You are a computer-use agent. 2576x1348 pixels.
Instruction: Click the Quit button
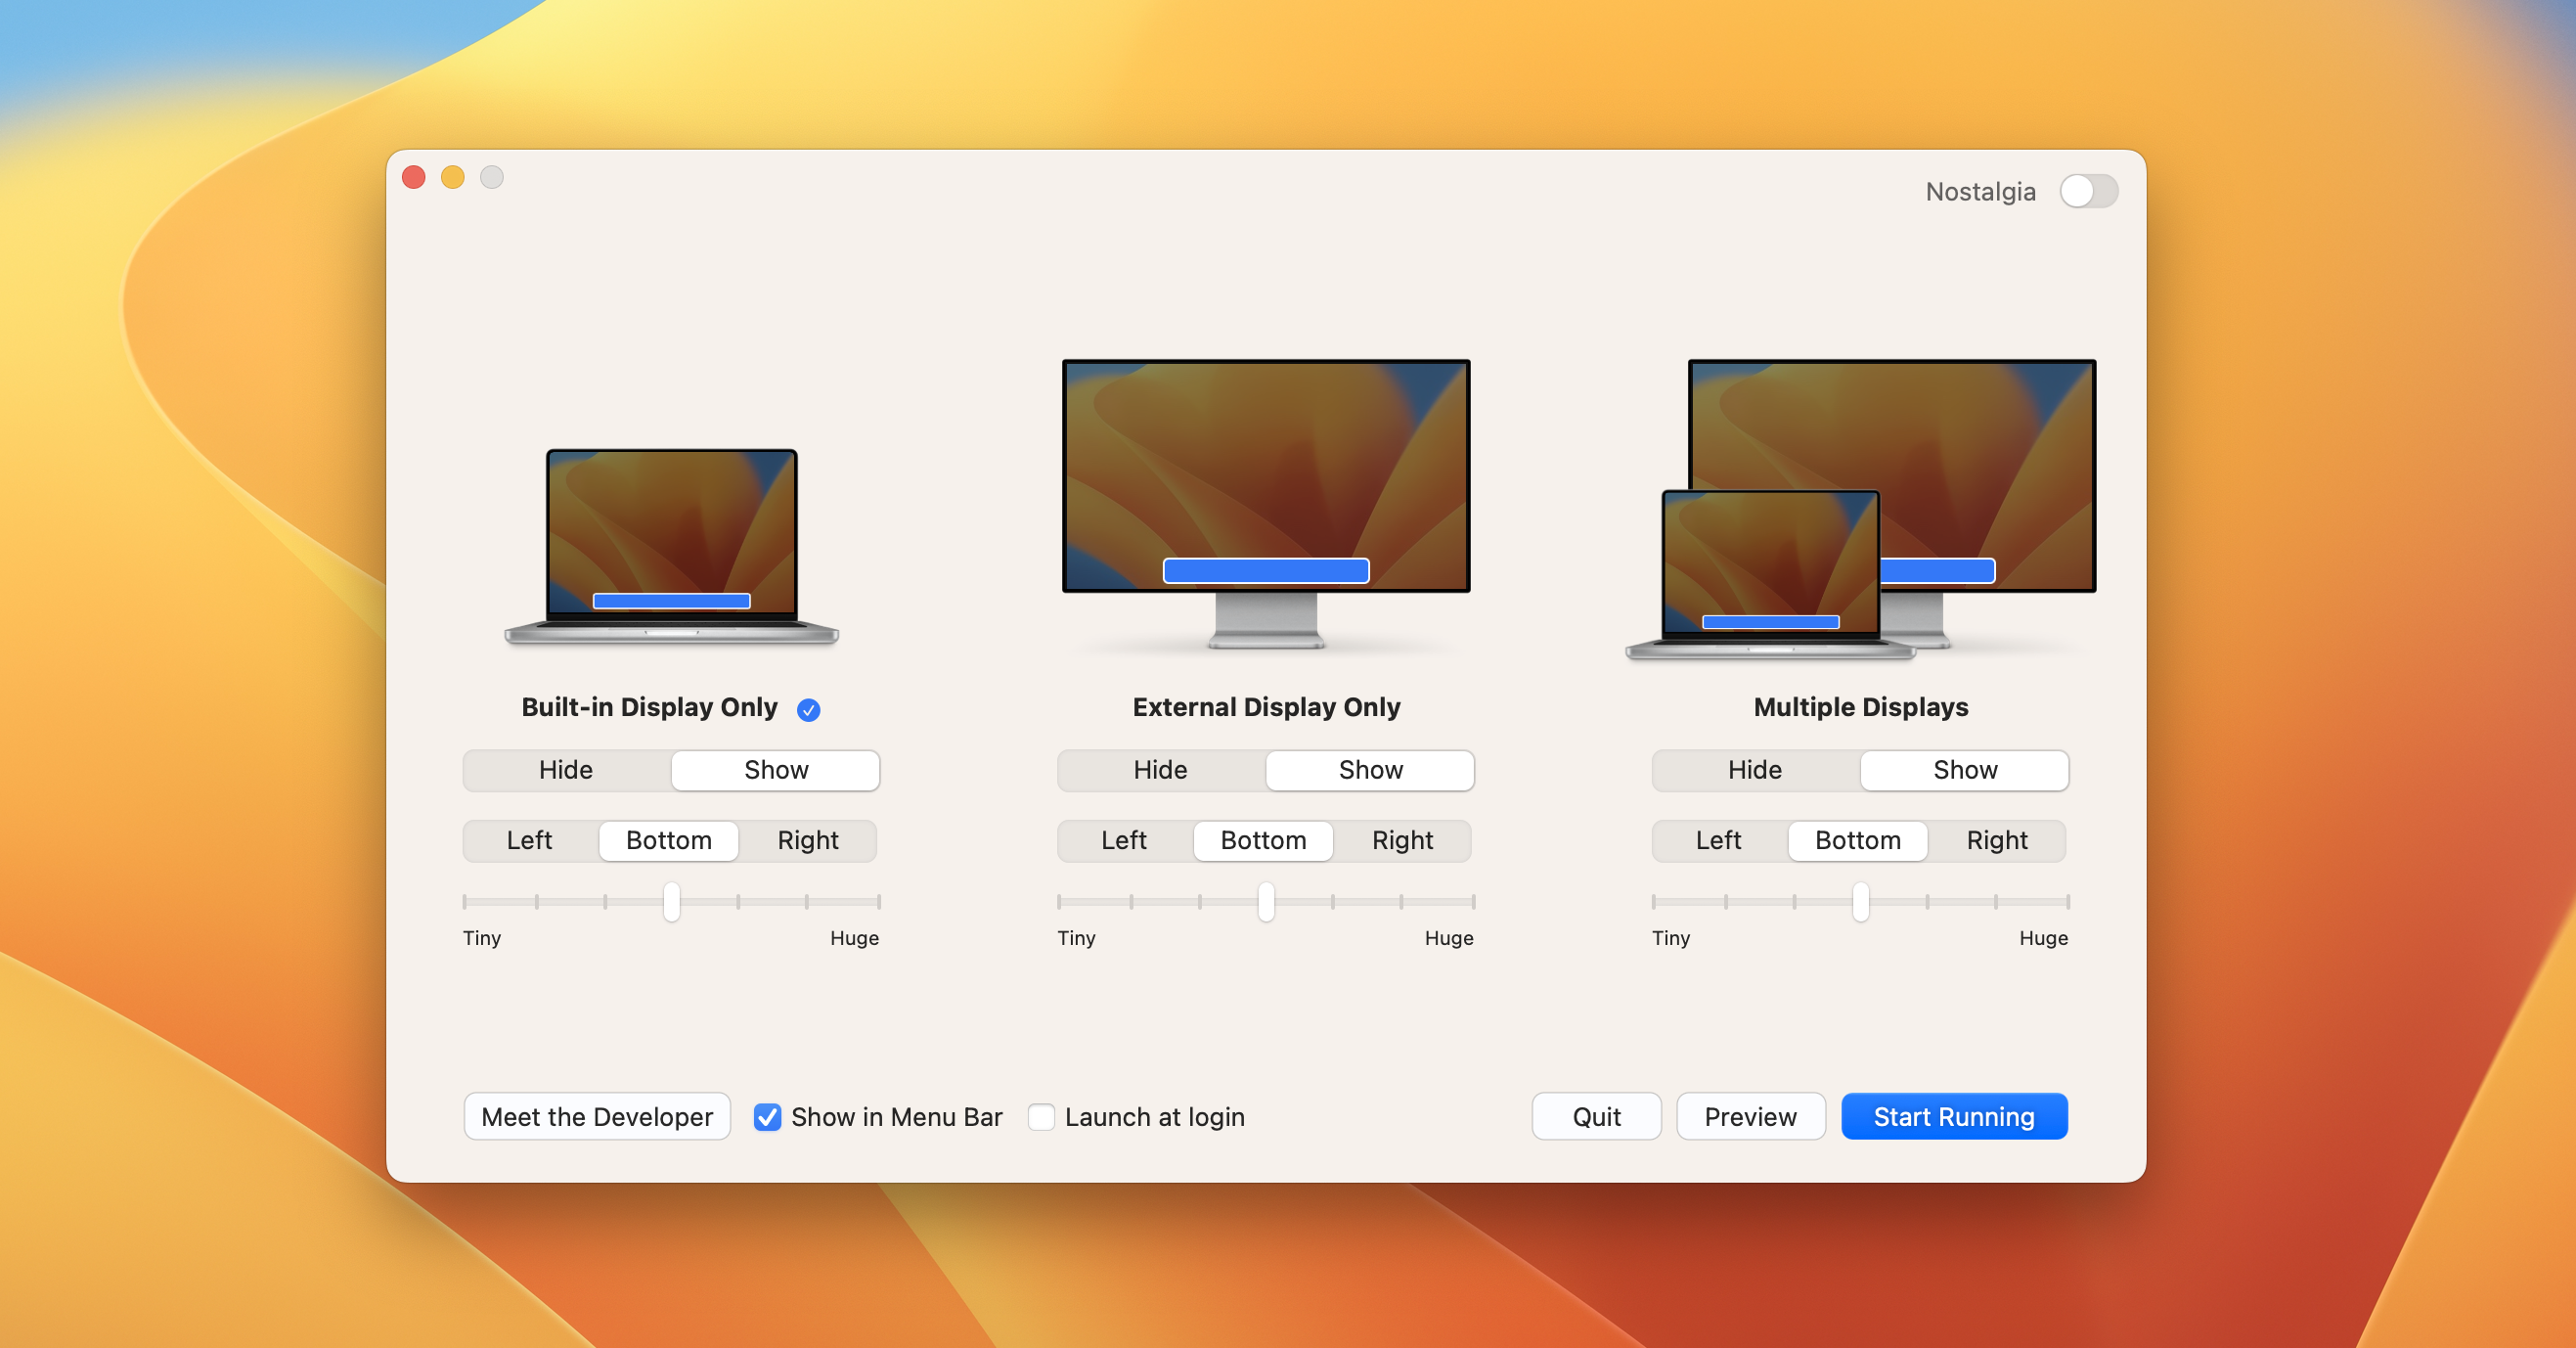1596,1116
